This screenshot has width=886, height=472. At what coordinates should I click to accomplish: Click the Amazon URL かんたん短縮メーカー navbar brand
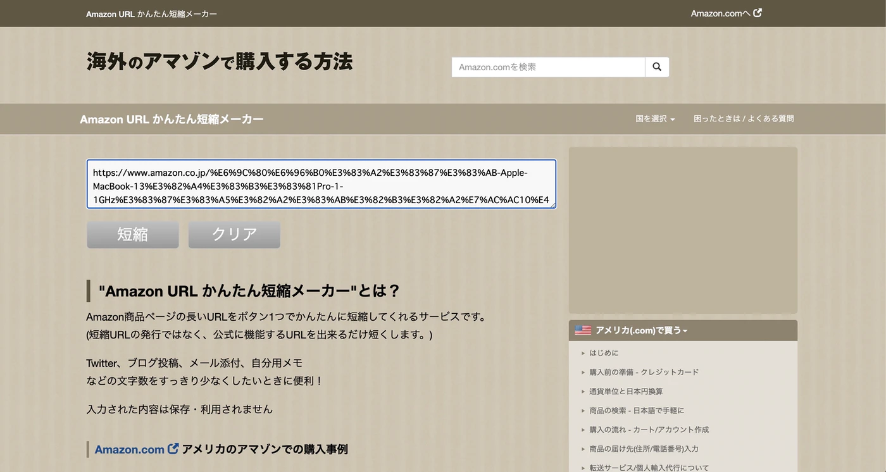[x=172, y=119]
